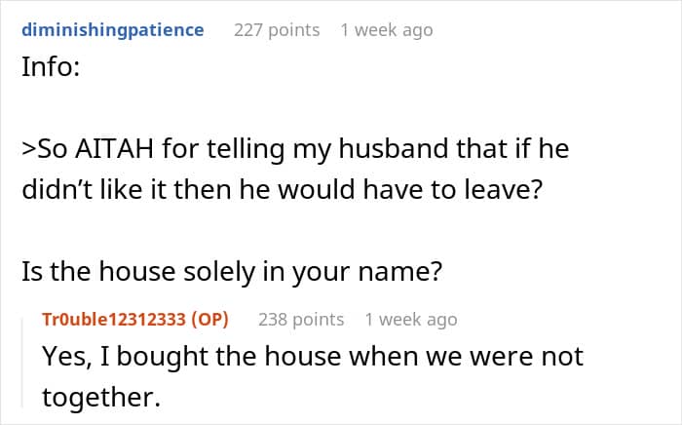Click the '>' quote marker before 'So AITAH'
The image size is (682, 425).
[x=29, y=149]
